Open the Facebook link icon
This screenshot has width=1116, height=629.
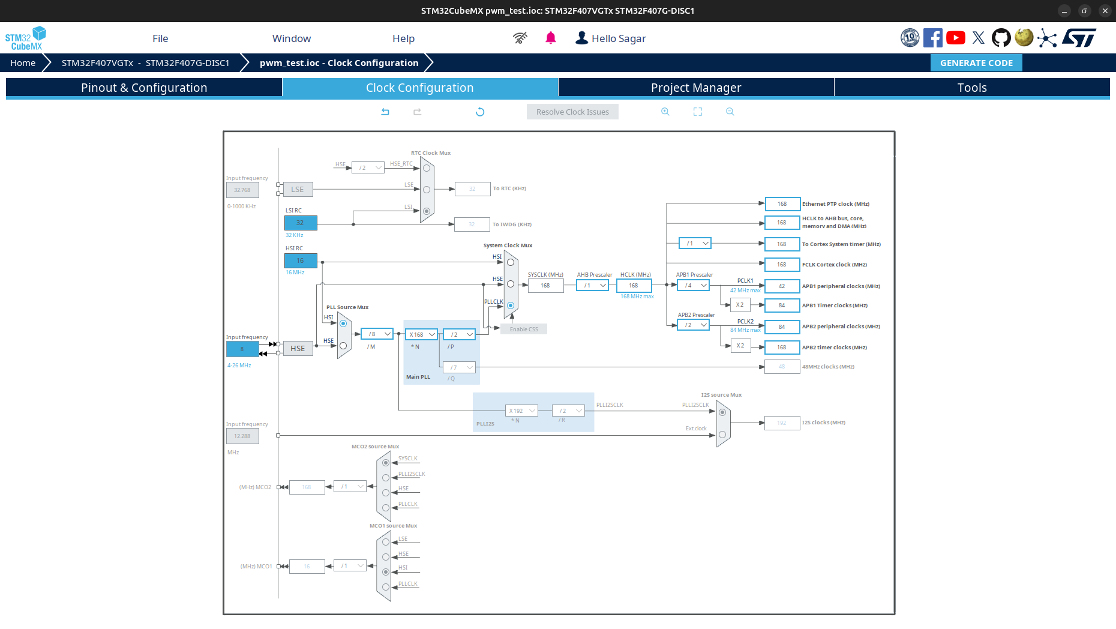pyautogui.click(x=933, y=38)
